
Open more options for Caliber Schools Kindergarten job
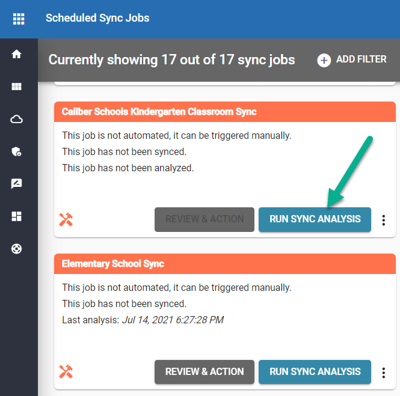(384, 221)
